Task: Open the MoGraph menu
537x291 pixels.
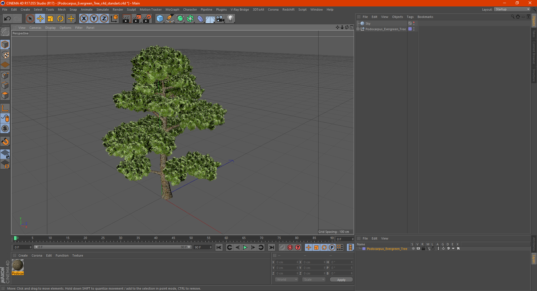Action: 172,10
